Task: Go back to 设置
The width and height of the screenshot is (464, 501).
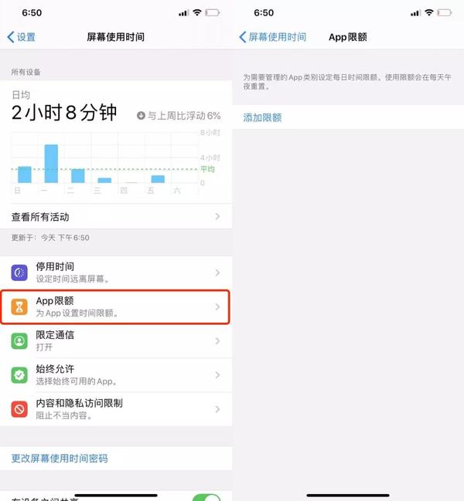Action: 21,37
